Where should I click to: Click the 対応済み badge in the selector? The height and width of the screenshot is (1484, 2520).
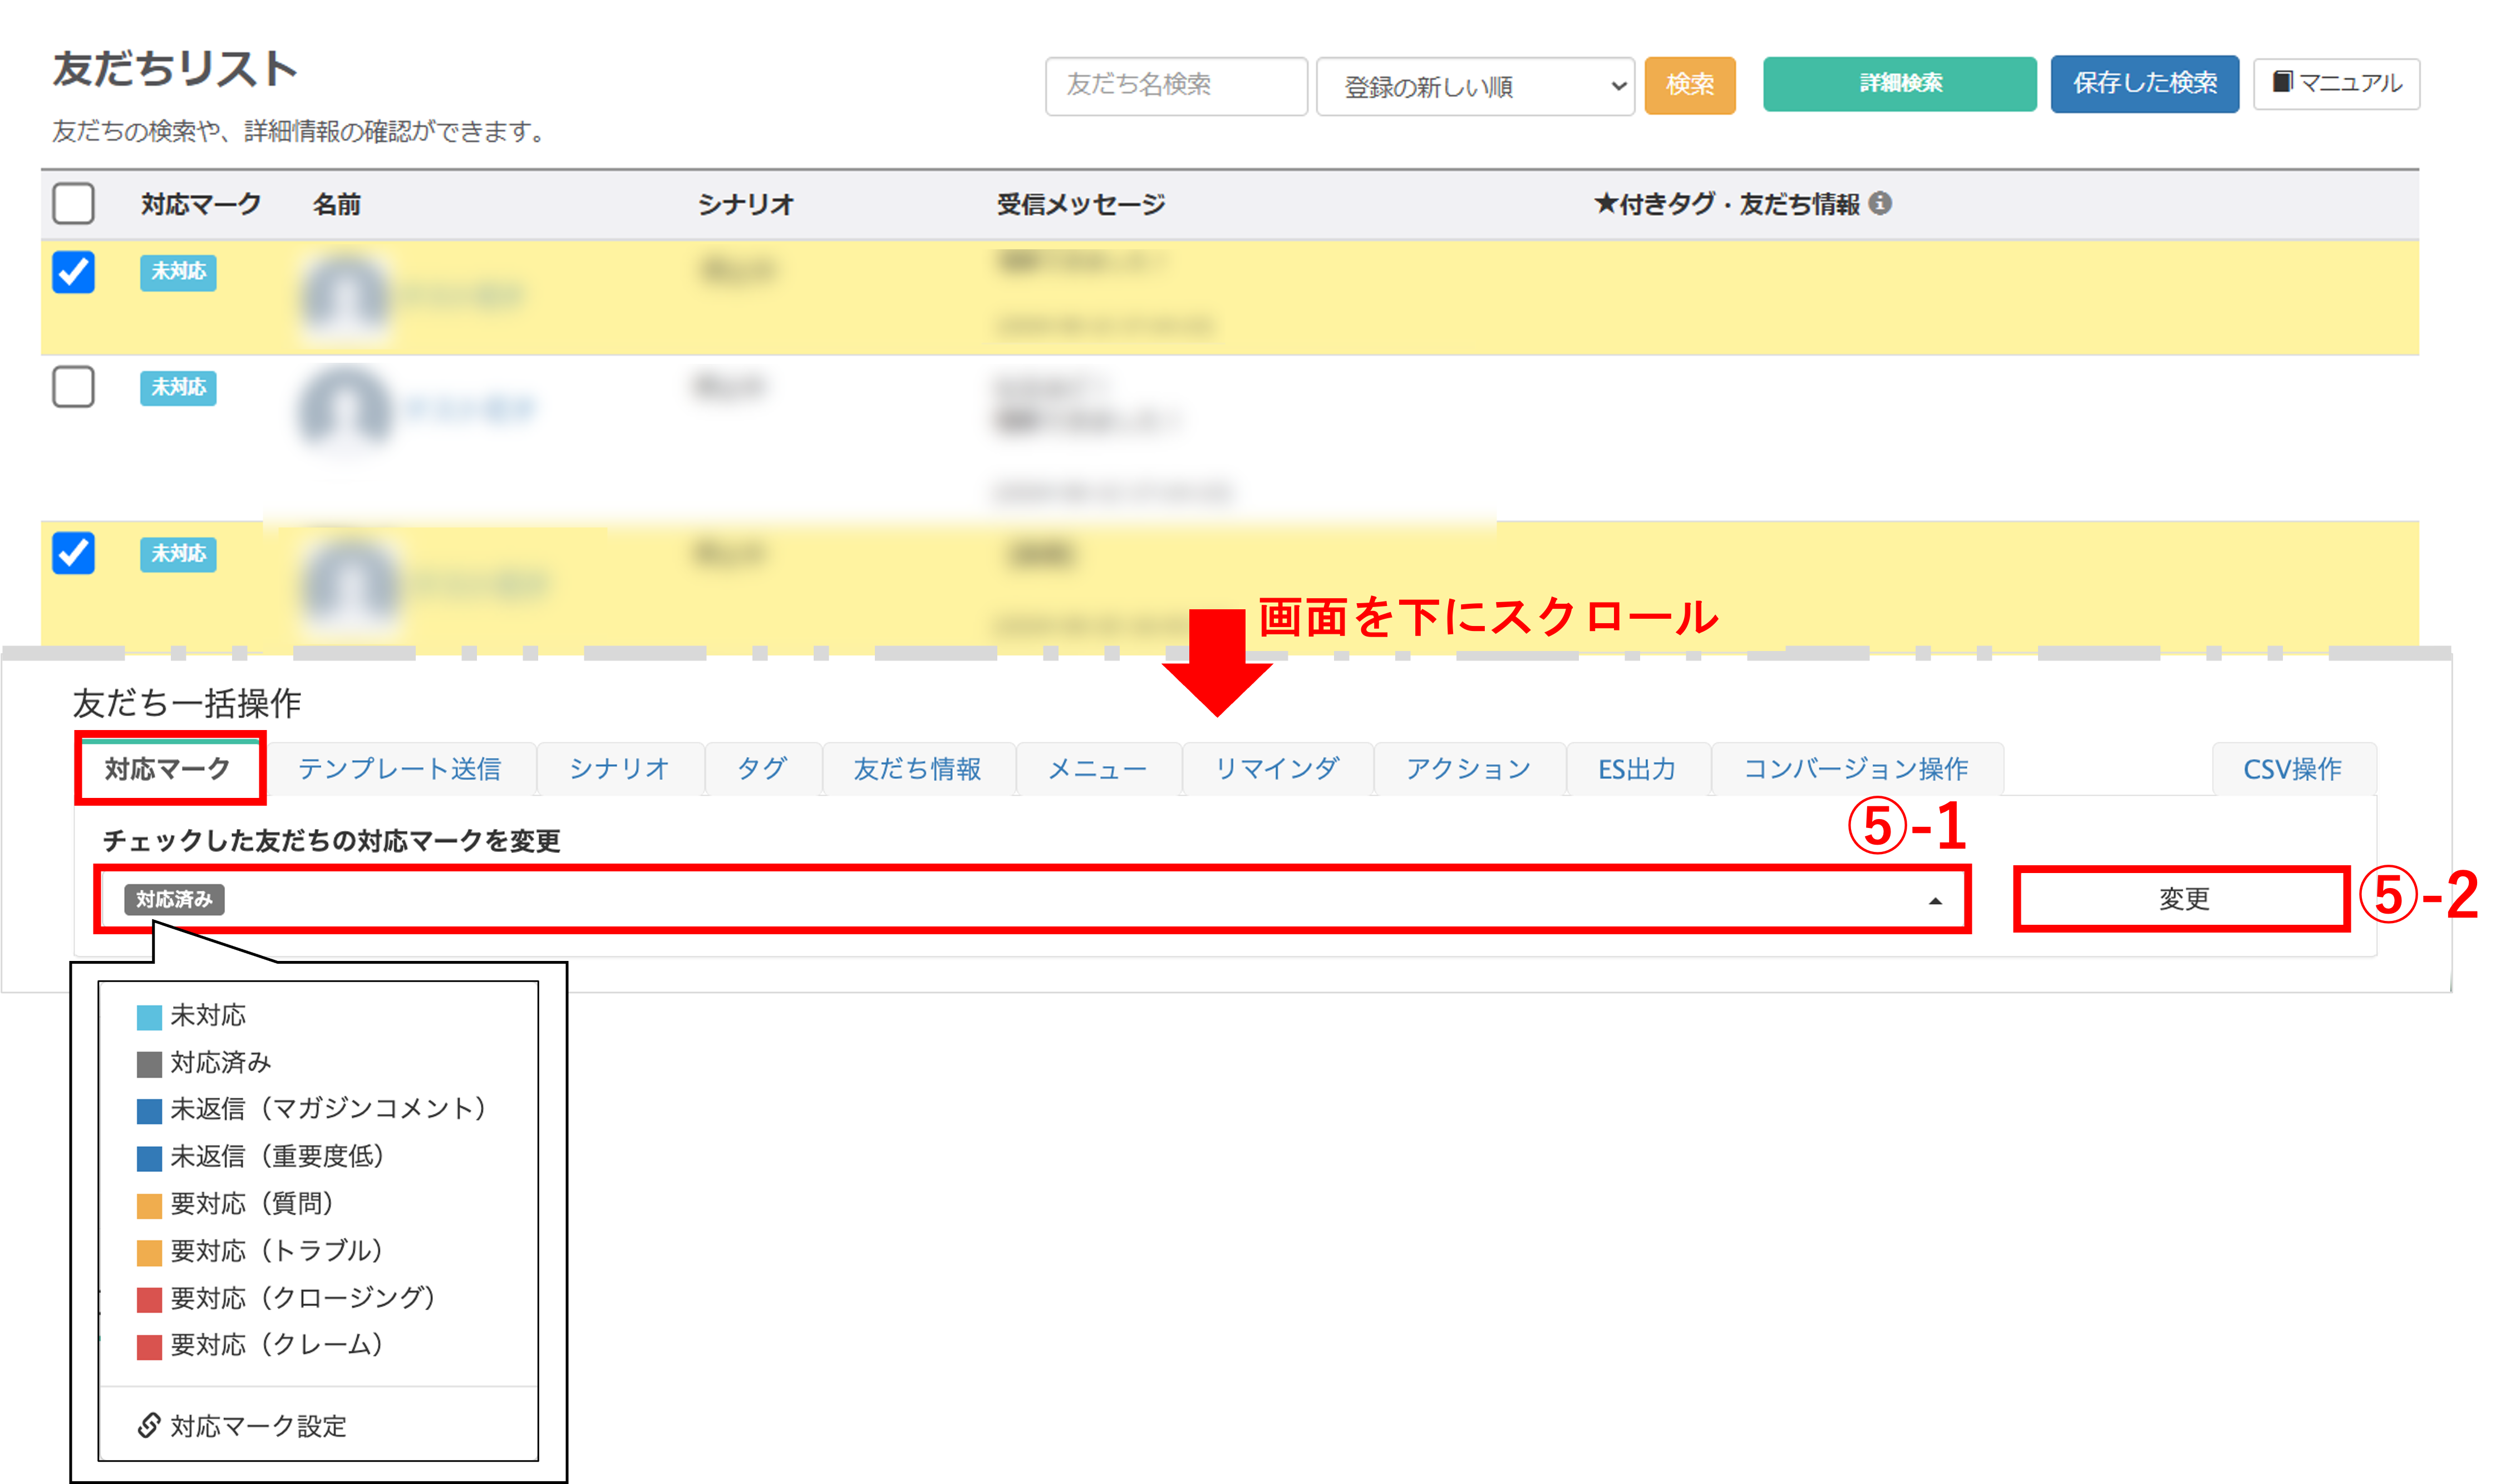[174, 899]
